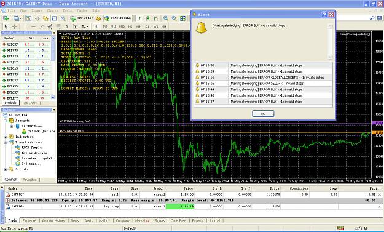Viewport: 384px width, 232px height.
Task: Click the New Order button
Action: coord(82,18)
